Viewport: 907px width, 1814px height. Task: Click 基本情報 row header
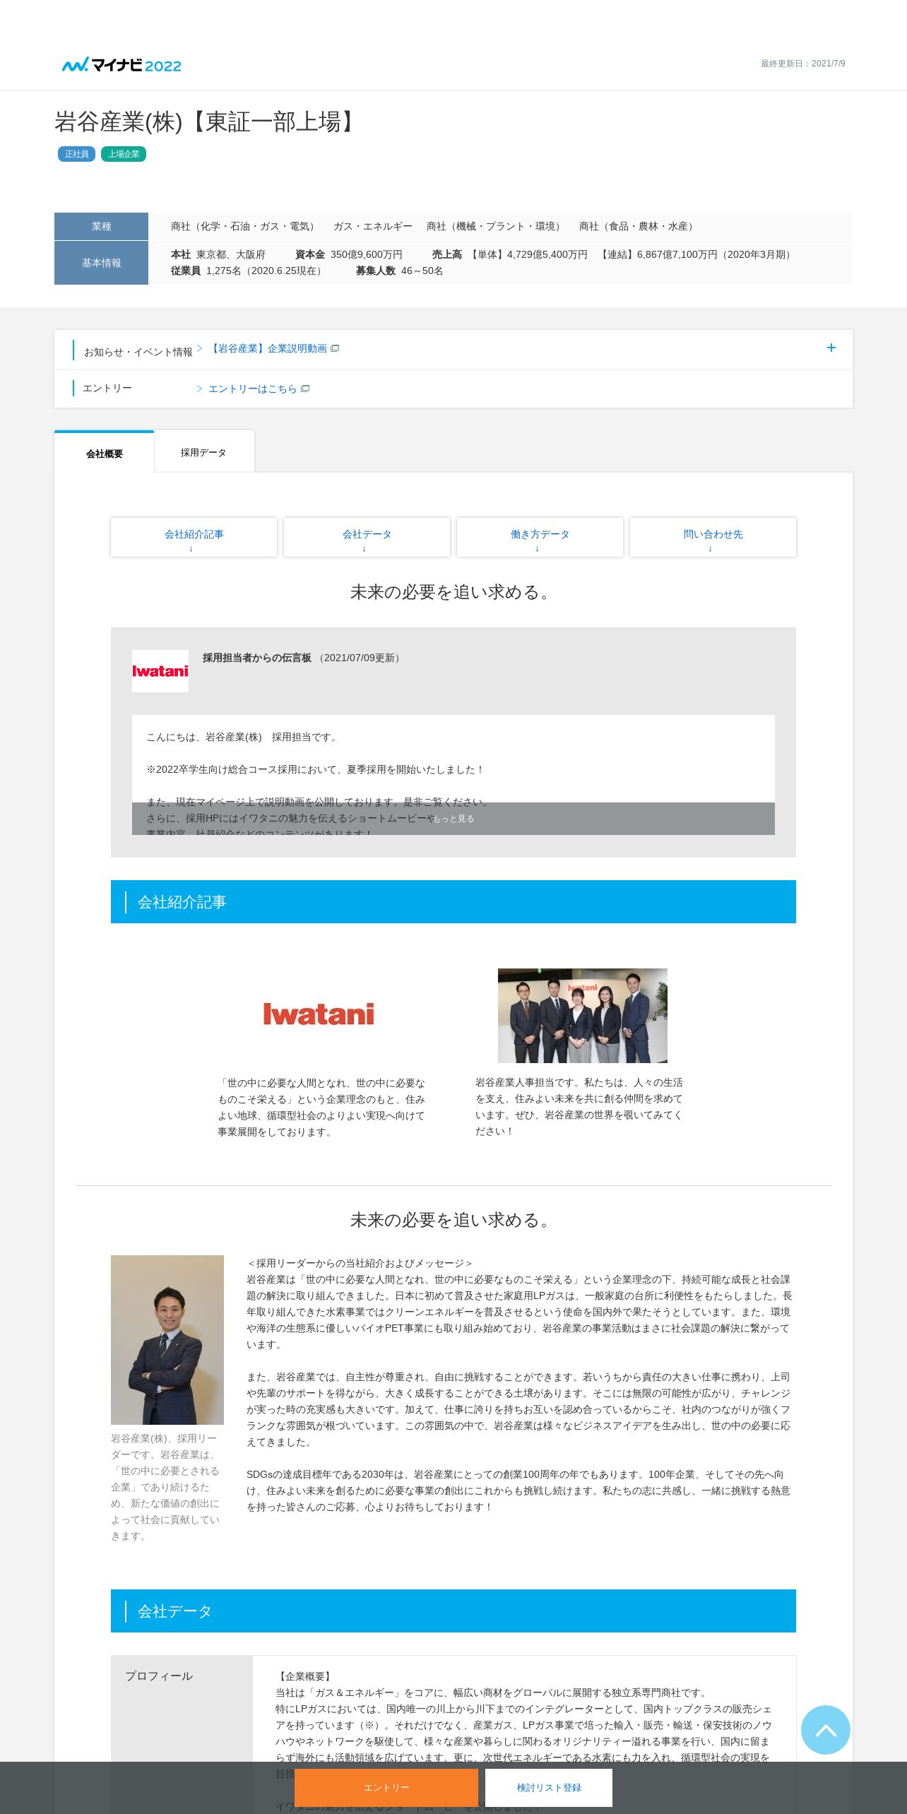tap(101, 263)
